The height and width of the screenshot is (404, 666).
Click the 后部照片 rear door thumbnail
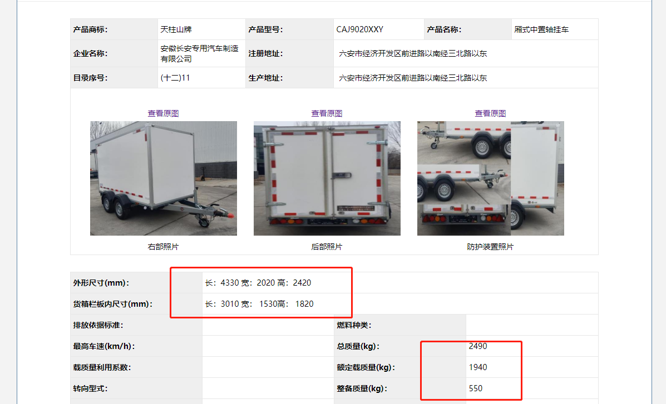coord(327,178)
